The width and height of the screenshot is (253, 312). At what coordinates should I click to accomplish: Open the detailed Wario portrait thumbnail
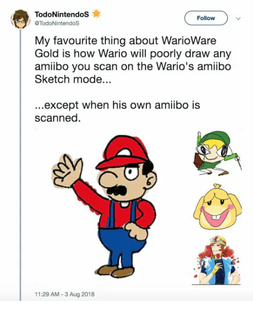tap(217, 260)
